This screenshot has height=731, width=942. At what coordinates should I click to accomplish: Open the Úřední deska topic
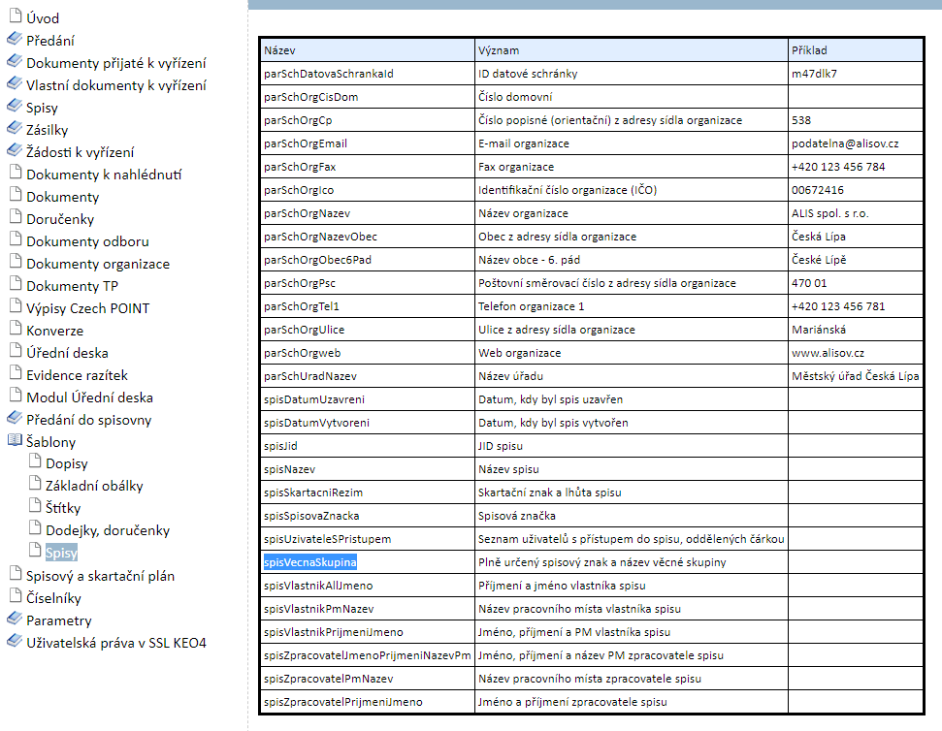[67, 353]
